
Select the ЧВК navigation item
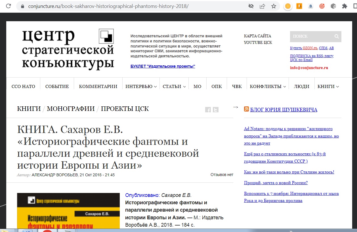click(237, 87)
